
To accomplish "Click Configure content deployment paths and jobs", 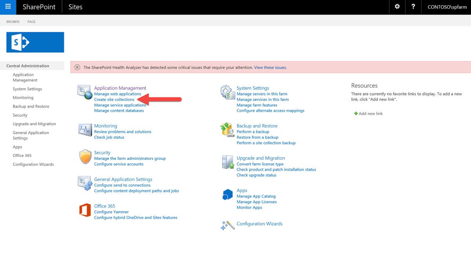I will 137,191.
